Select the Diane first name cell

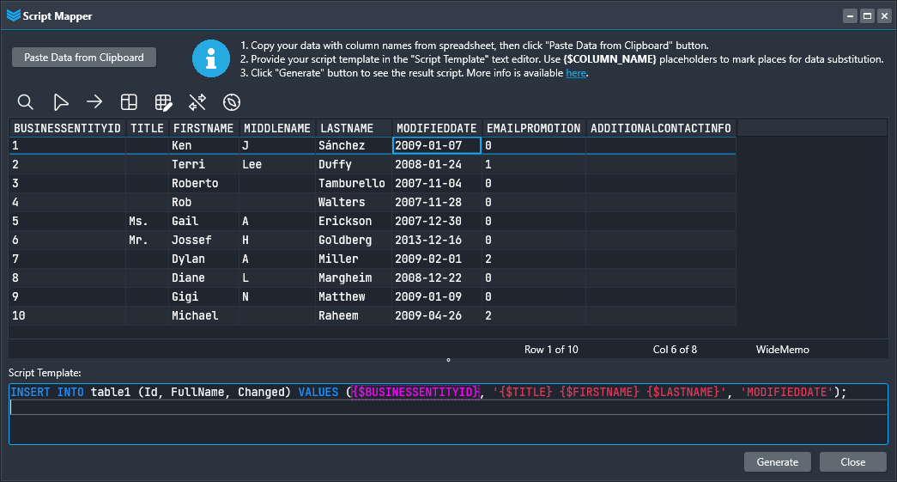click(203, 278)
